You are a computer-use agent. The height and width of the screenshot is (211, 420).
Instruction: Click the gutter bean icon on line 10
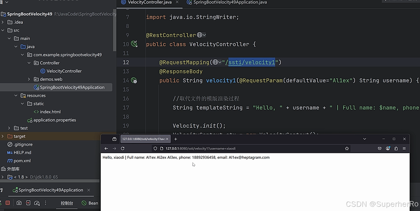click(x=134, y=44)
